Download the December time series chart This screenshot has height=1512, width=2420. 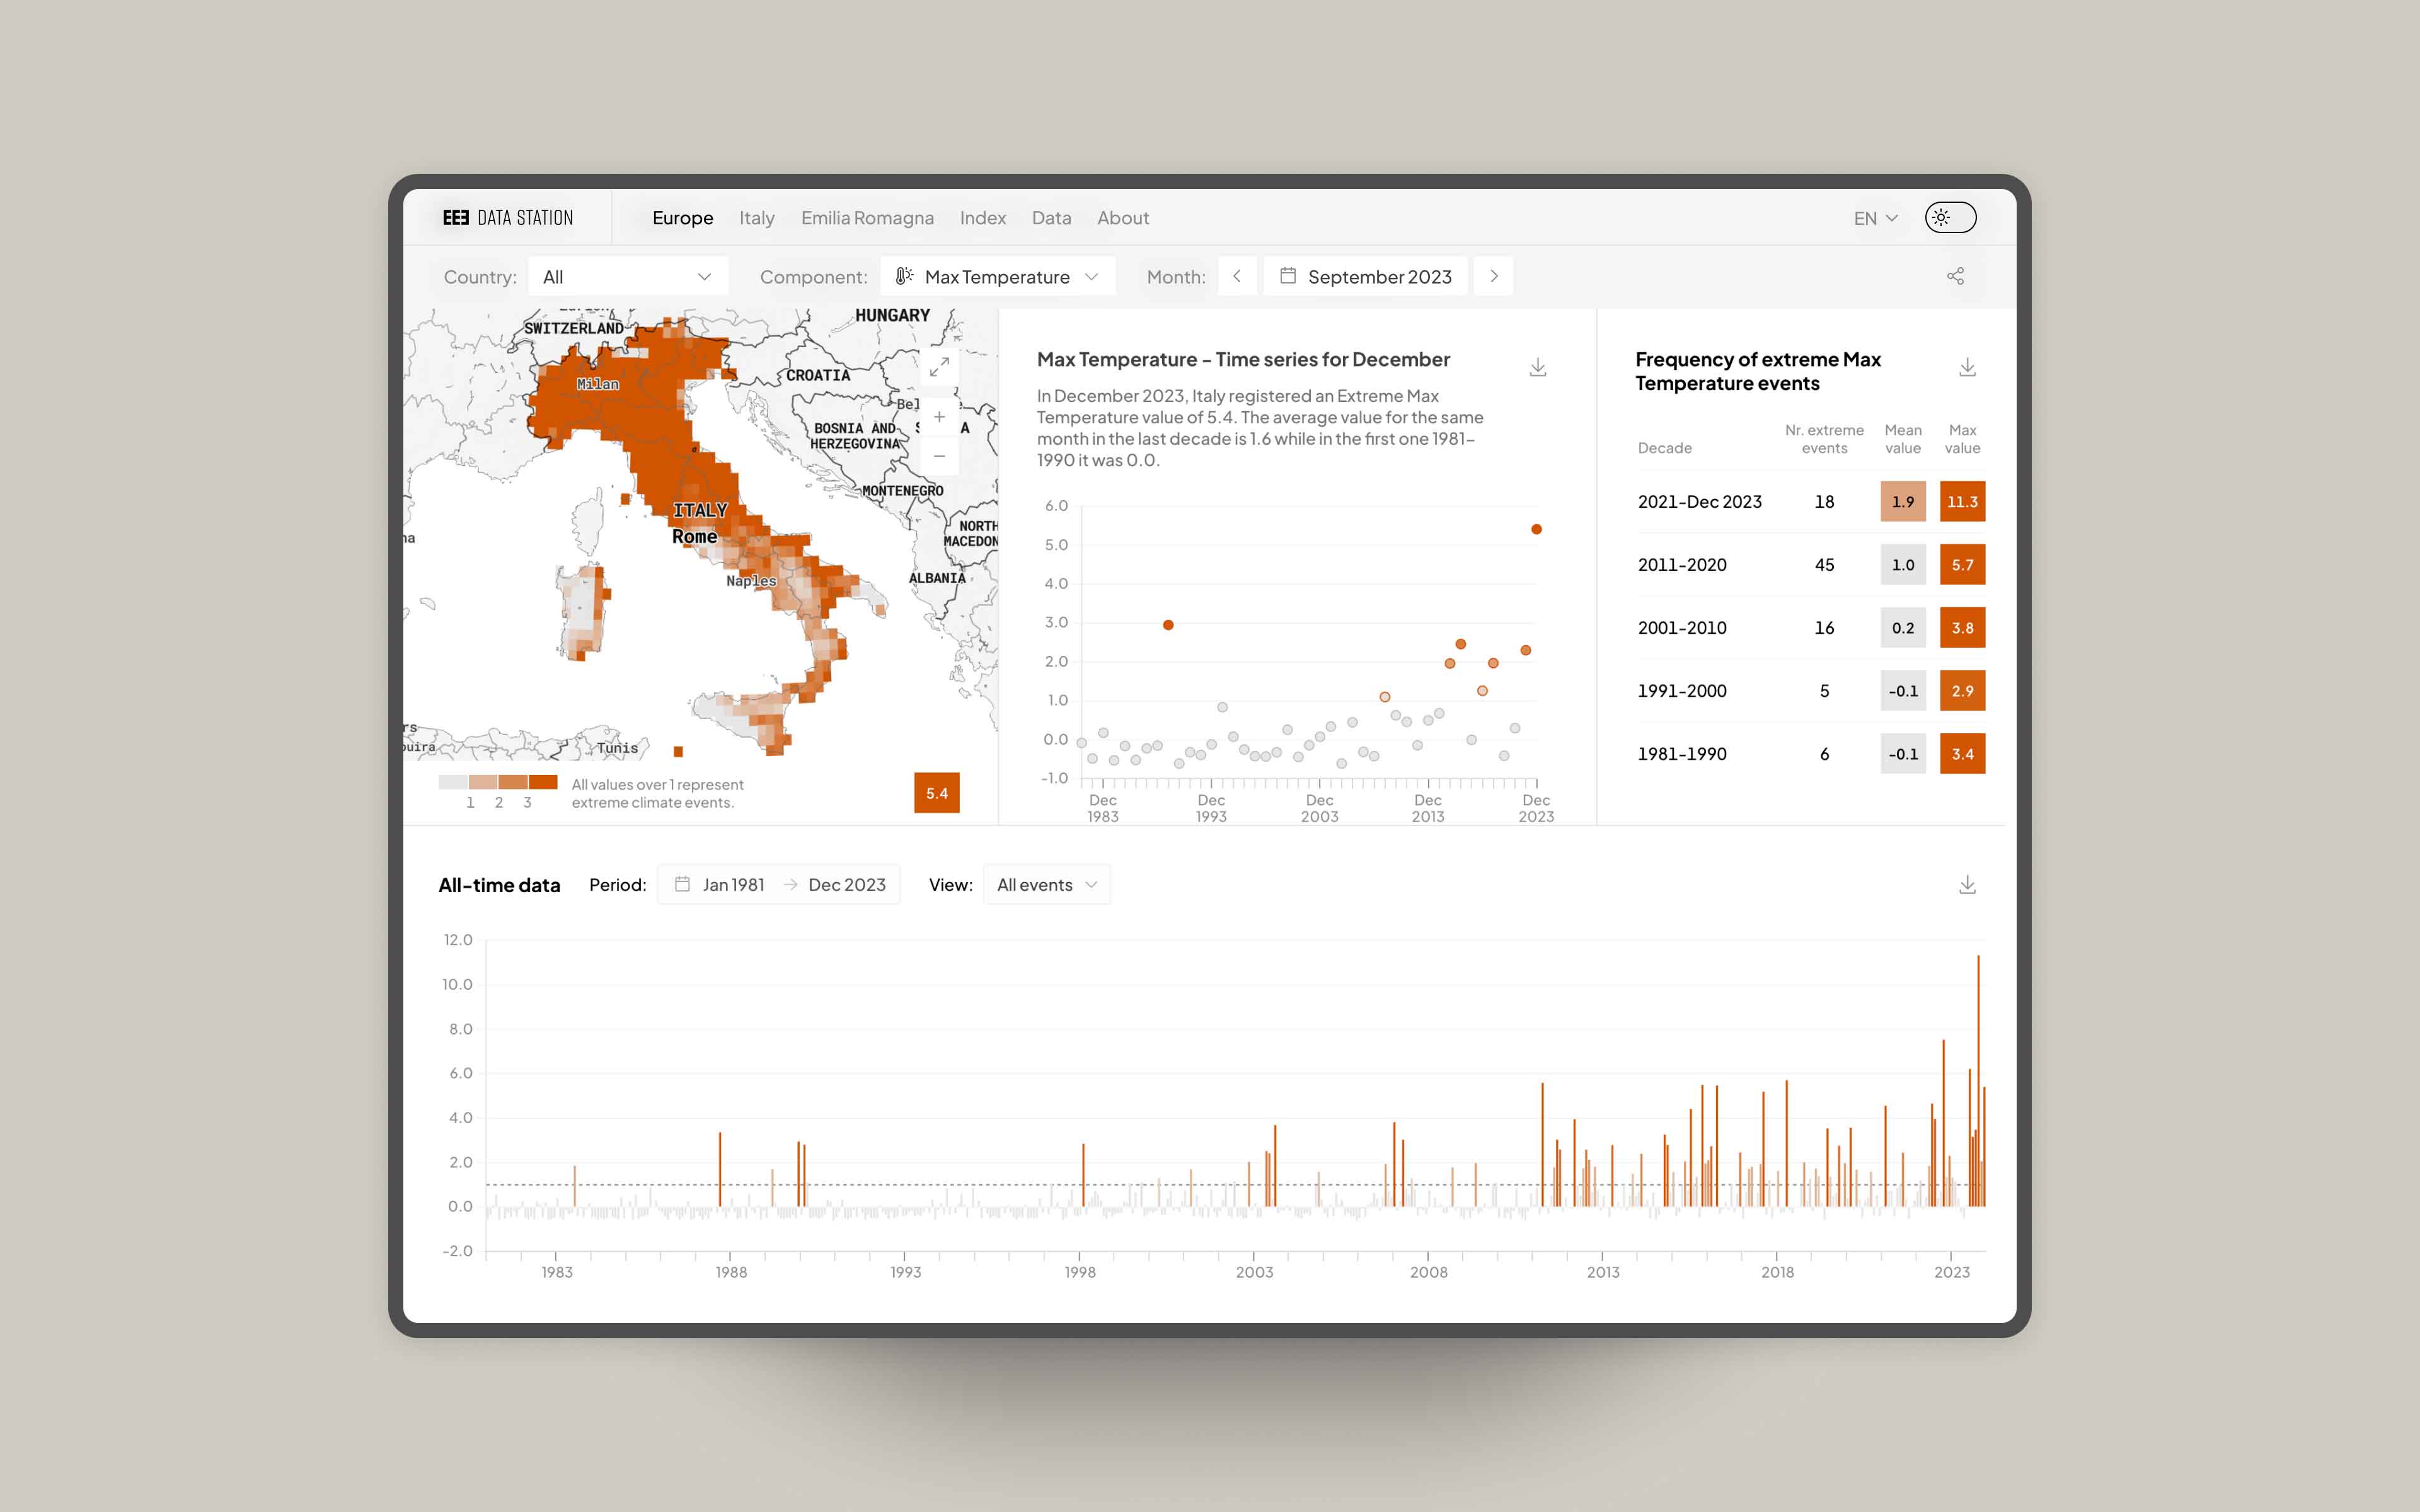(x=1537, y=366)
